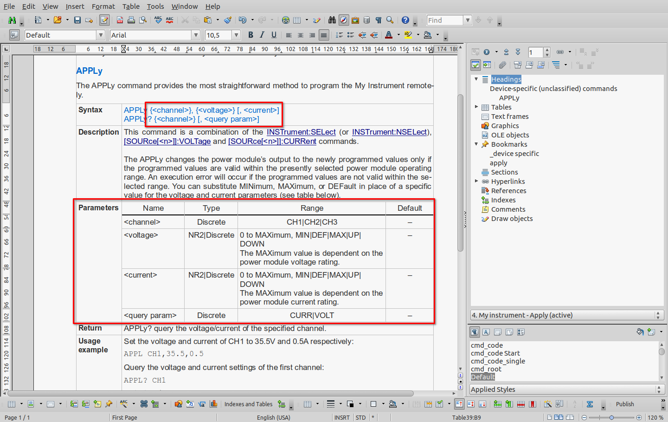The image size is (668, 422).
Task: Toggle Edit File mode
Action: point(104,20)
